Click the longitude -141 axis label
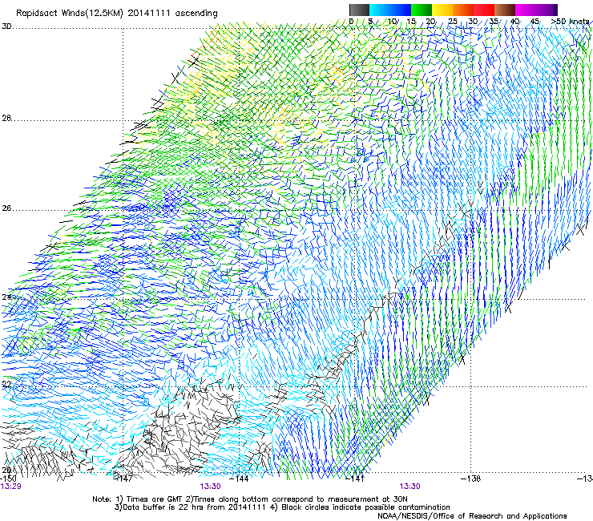 355,479
